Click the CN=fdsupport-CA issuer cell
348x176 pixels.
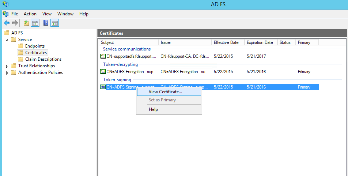coord(185,56)
